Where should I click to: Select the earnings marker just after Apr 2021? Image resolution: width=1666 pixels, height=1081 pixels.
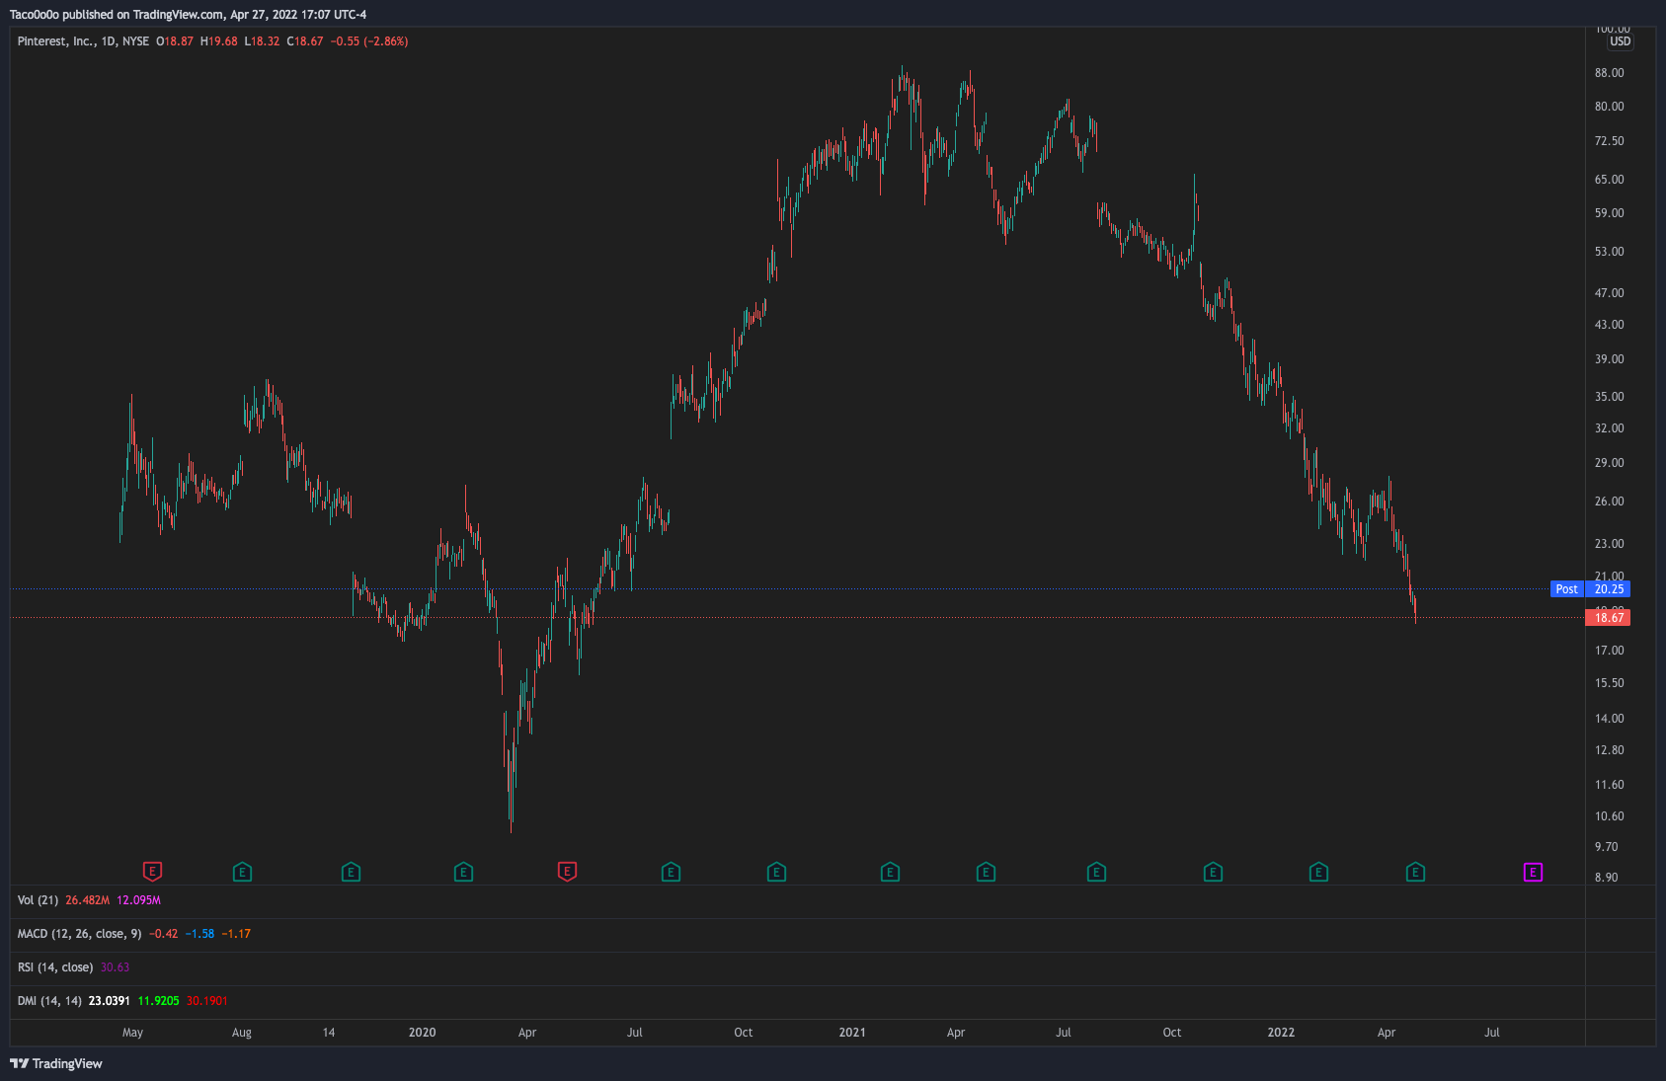pyautogui.click(x=986, y=872)
